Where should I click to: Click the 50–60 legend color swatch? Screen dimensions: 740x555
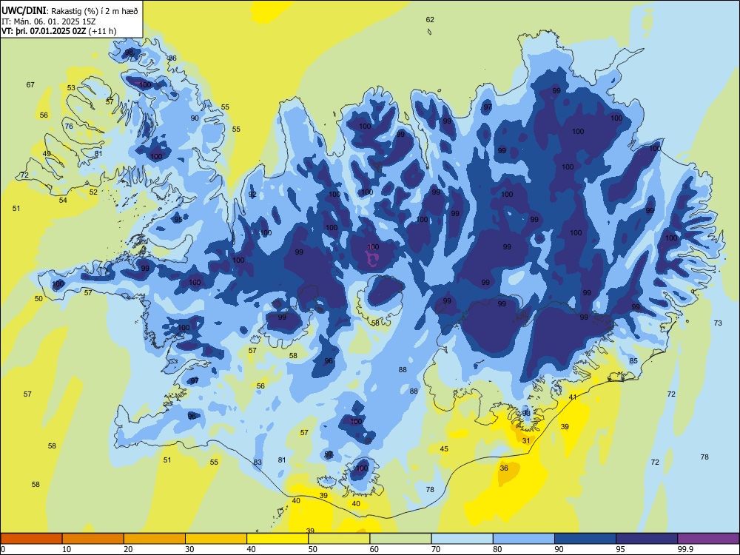point(339,539)
